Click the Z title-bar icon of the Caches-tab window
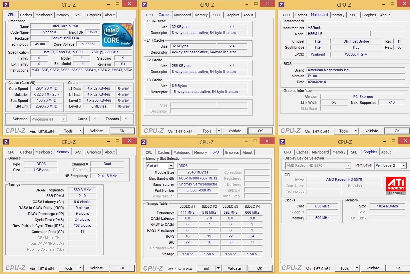The width and height of the screenshot is (410, 274). coord(144,5)
